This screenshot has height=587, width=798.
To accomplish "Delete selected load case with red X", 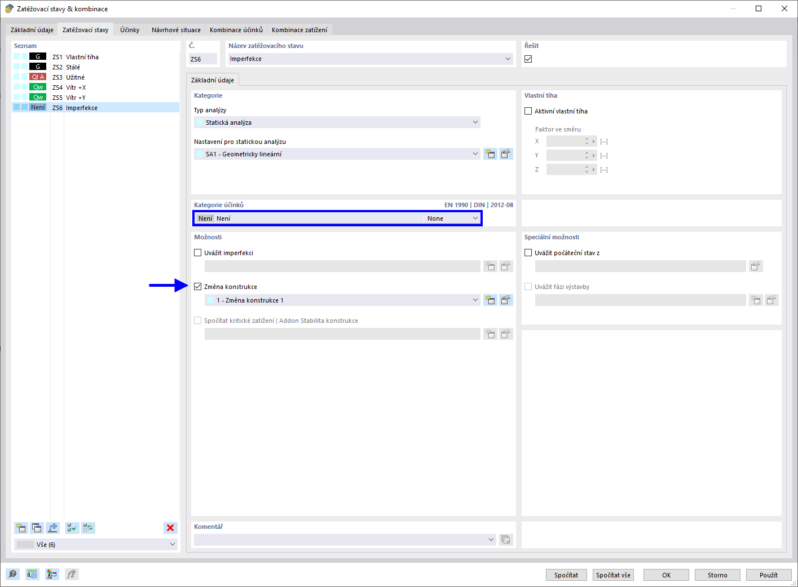I will [170, 528].
